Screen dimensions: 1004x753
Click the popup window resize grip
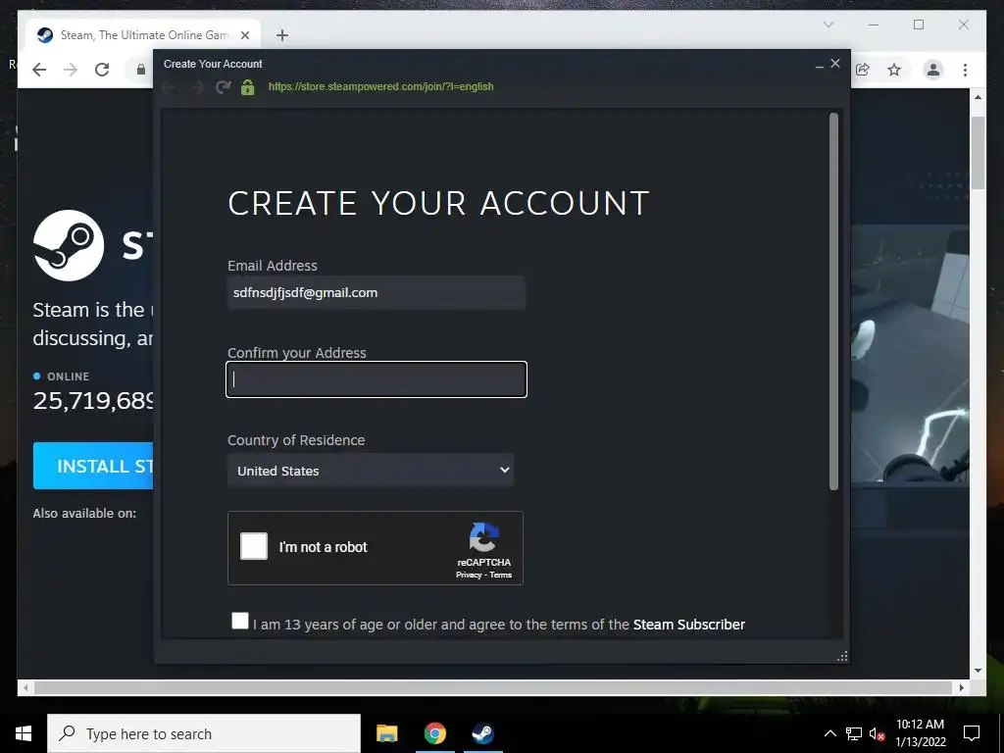pyautogui.click(x=842, y=656)
